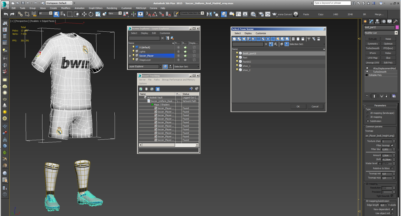Select the Subdivision radio button
The width and height of the screenshot is (401, 216).
point(368,121)
